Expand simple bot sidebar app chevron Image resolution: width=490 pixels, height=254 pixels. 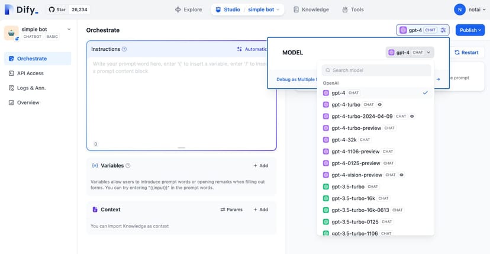coord(69,29)
